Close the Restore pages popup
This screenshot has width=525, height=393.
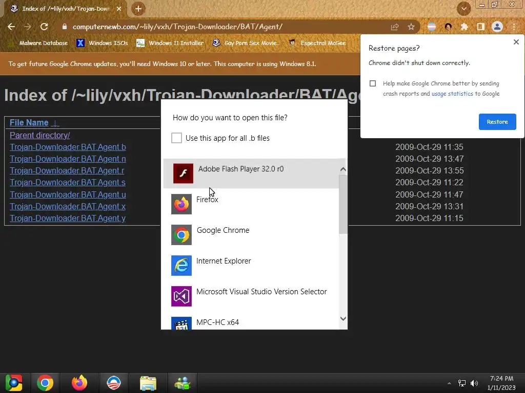point(516,42)
